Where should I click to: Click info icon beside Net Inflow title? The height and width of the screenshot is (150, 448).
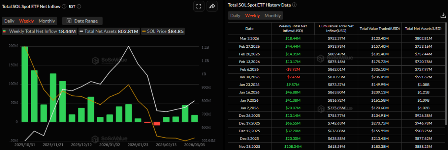(64, 6)
